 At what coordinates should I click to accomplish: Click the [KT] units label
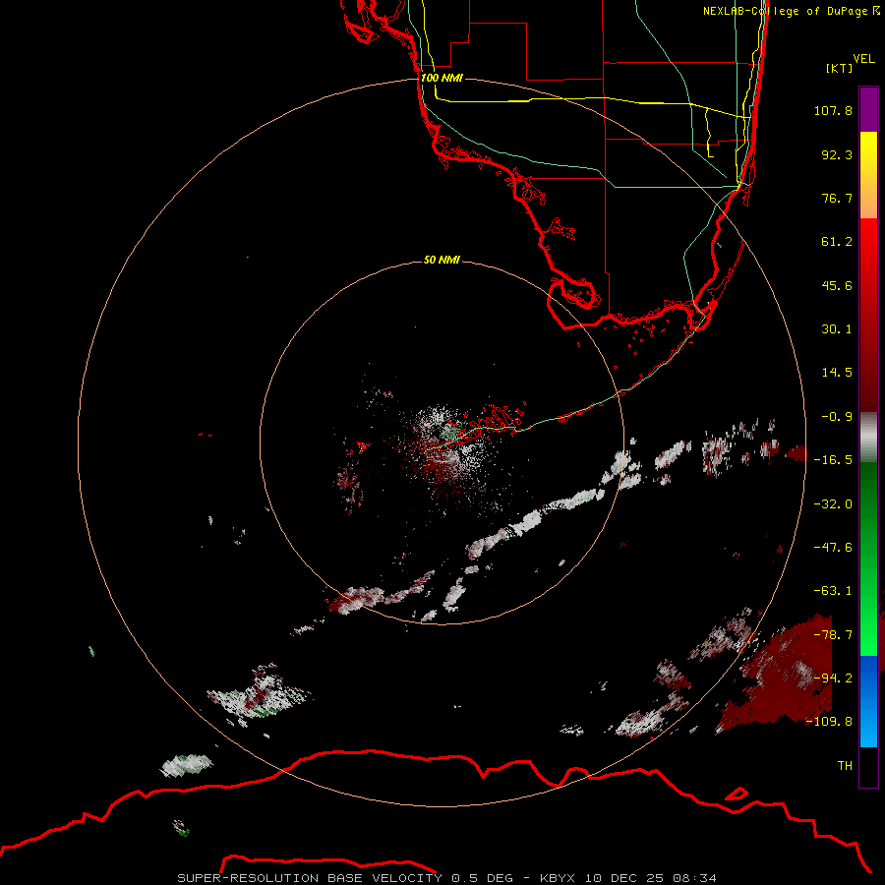(840, 68)
